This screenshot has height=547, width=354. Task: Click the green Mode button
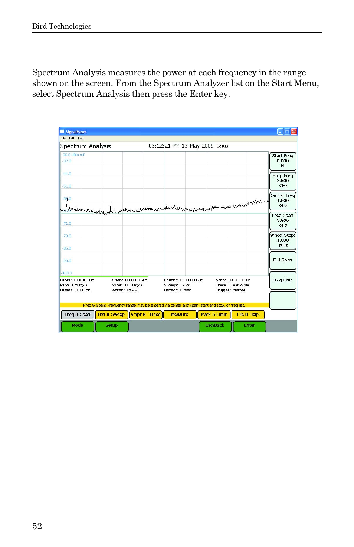[x=78, y=326]
